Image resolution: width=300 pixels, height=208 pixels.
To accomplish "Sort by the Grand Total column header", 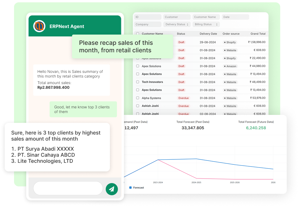I will 258,34.
